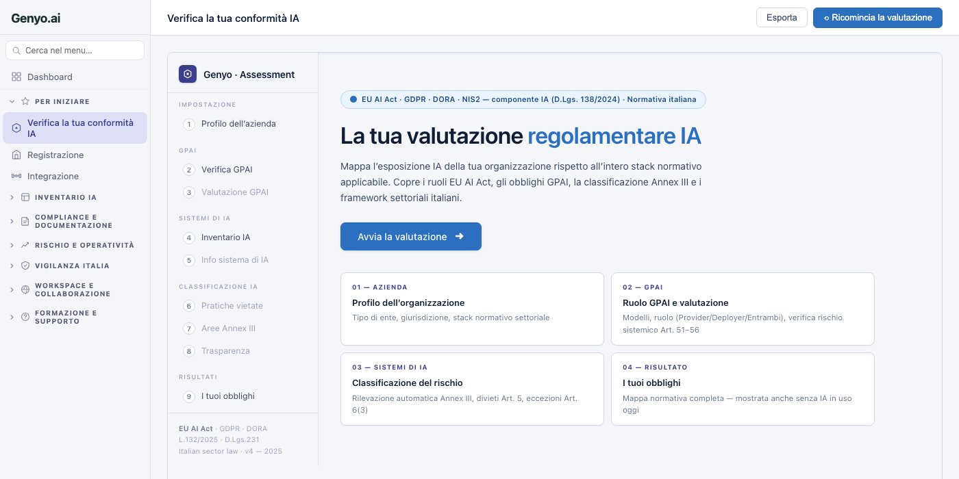Click the Esporta button

click(782, 18)
